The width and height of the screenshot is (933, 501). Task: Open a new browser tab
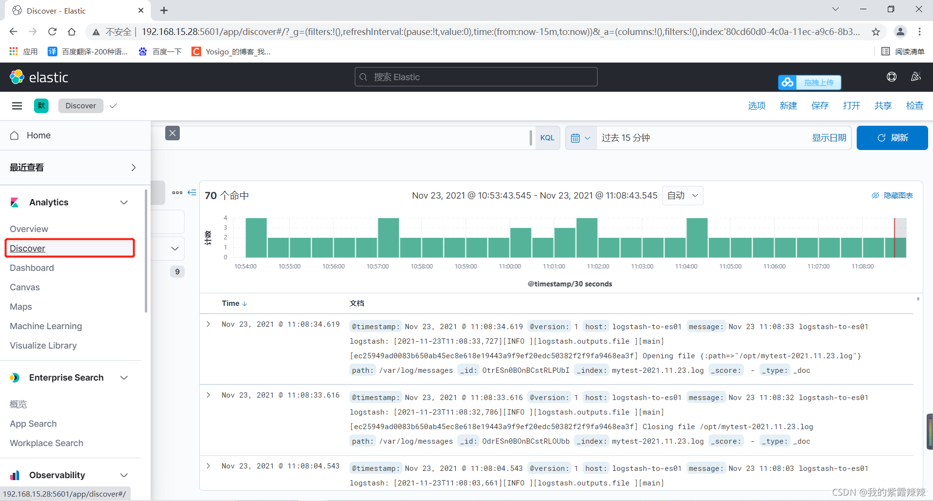[164, 10]
